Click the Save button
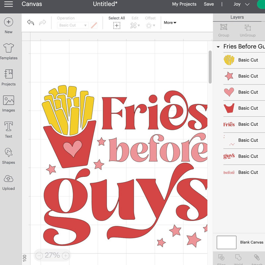The width and height of the screenshot is (265, 265). click(x=209, y=4)
